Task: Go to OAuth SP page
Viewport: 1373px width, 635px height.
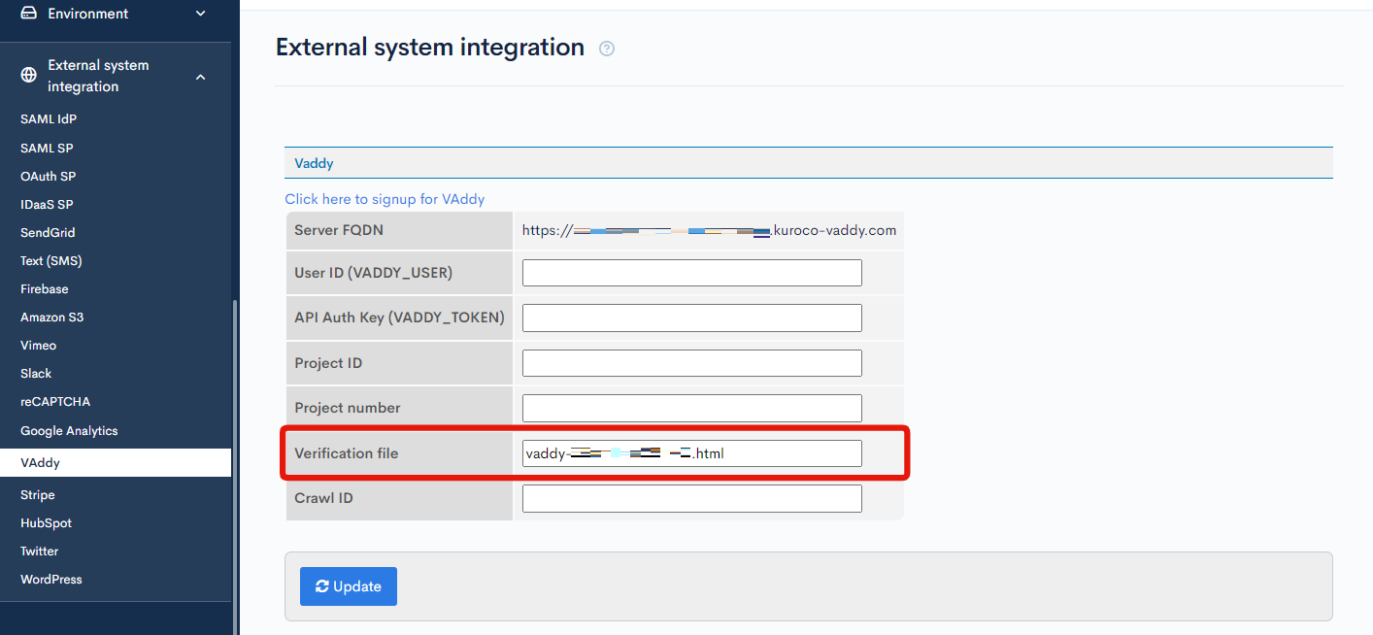Action: (48, 177)
